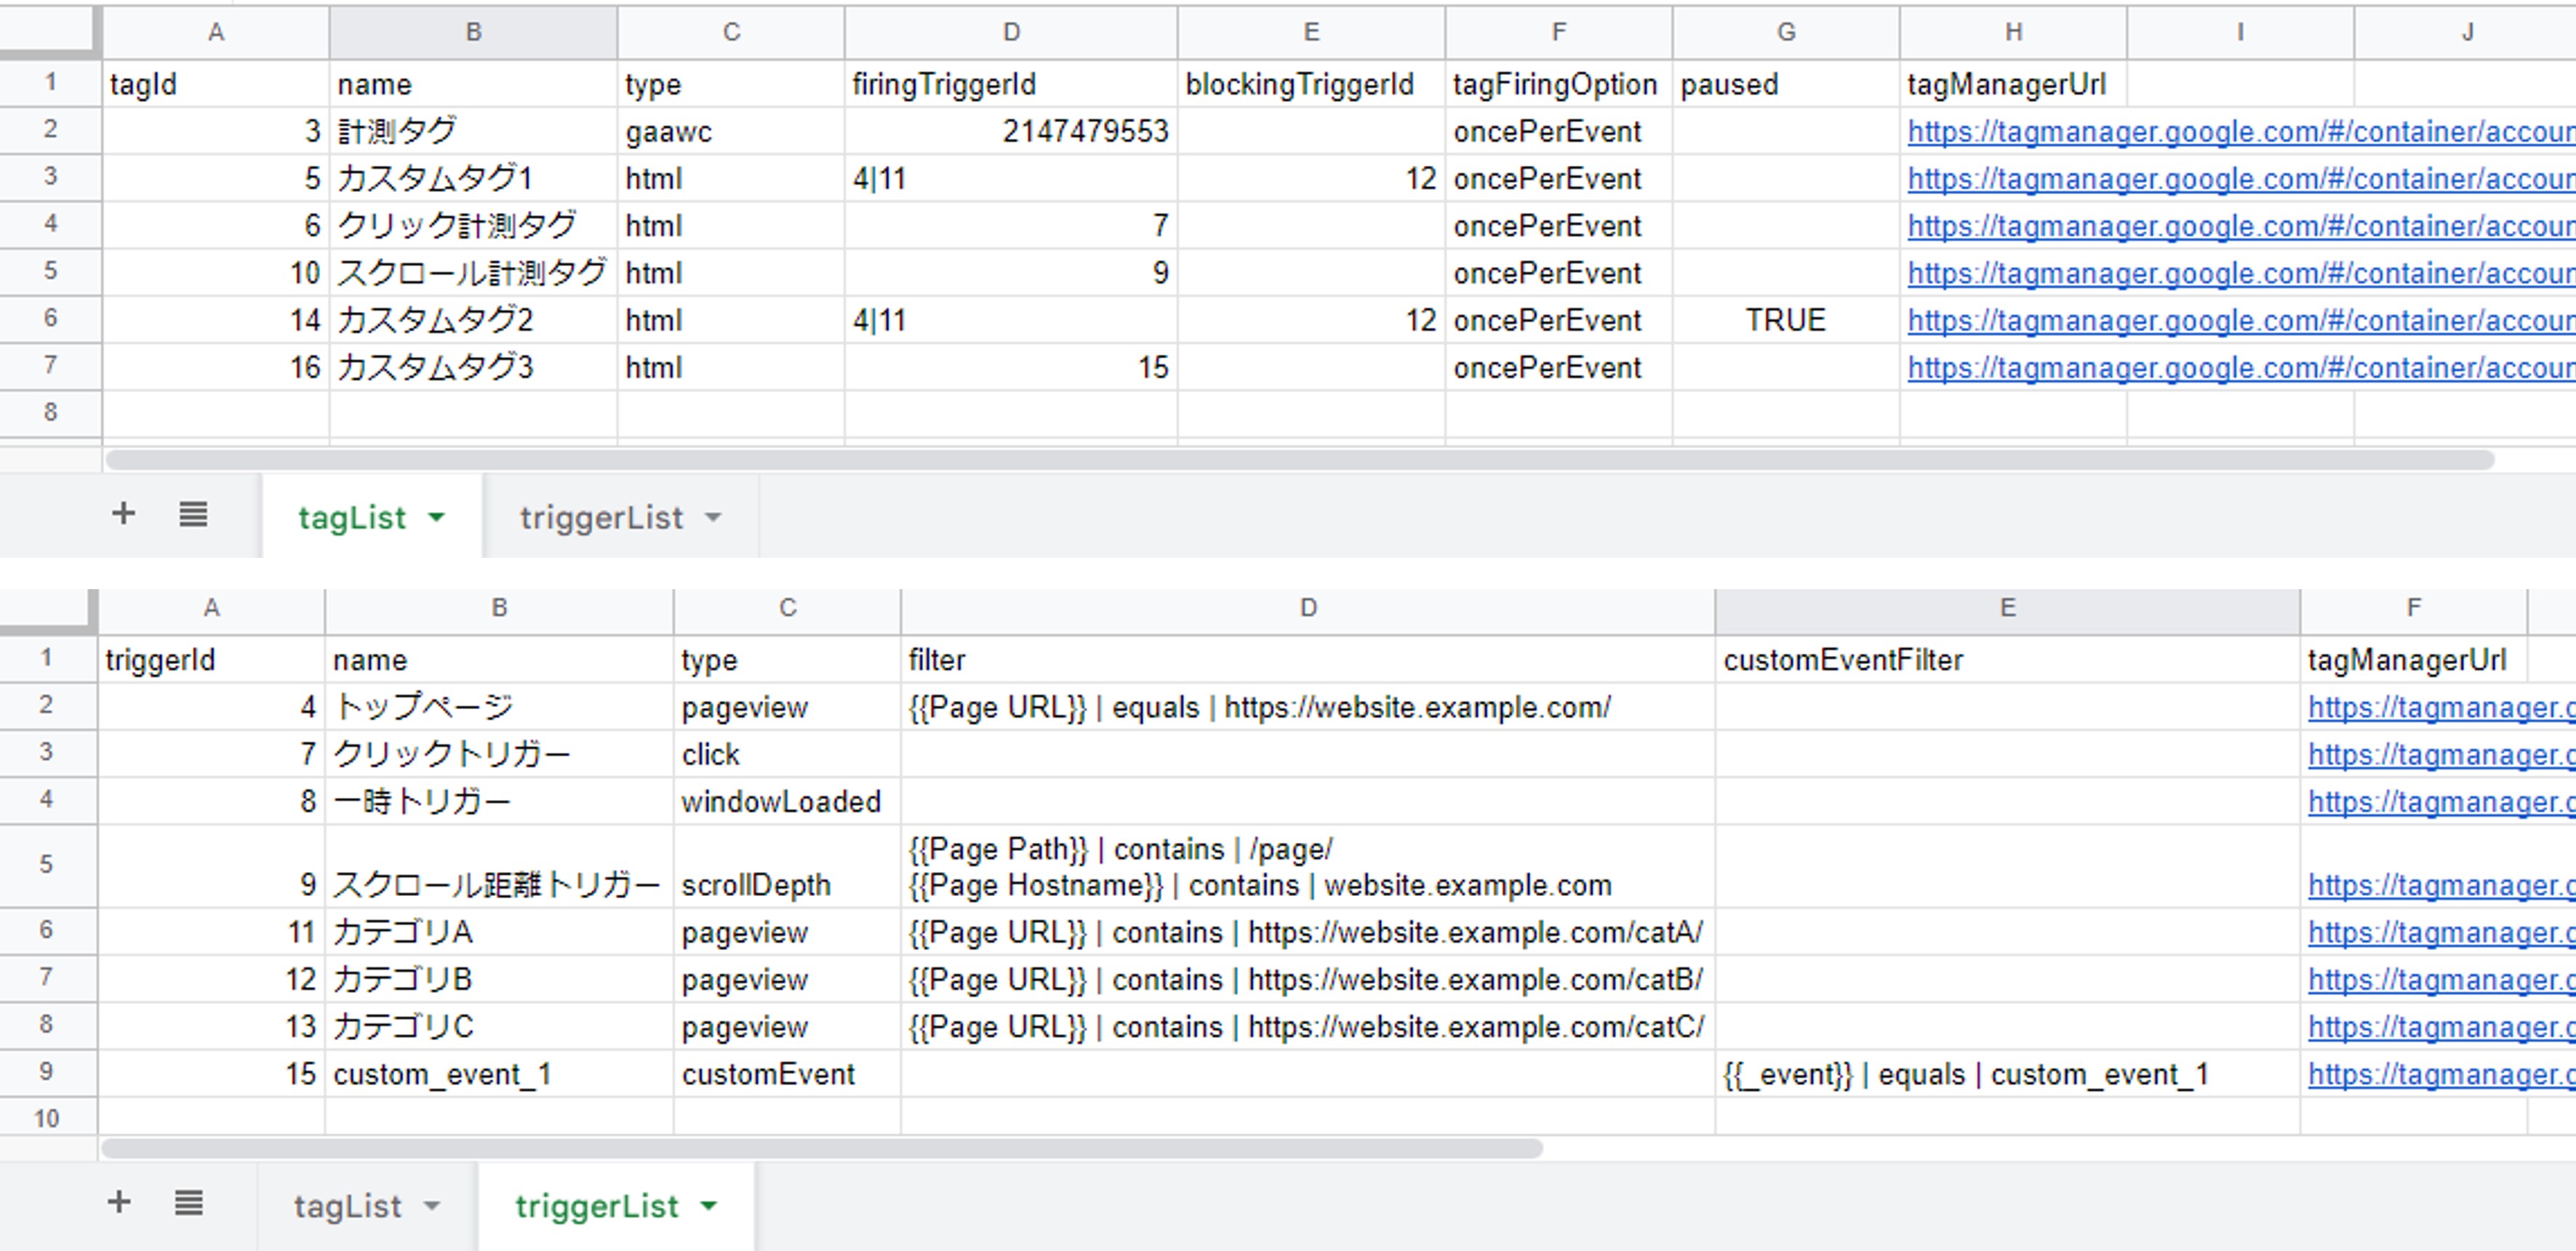Click the 'tagFiringOption' header cell

1558,84
